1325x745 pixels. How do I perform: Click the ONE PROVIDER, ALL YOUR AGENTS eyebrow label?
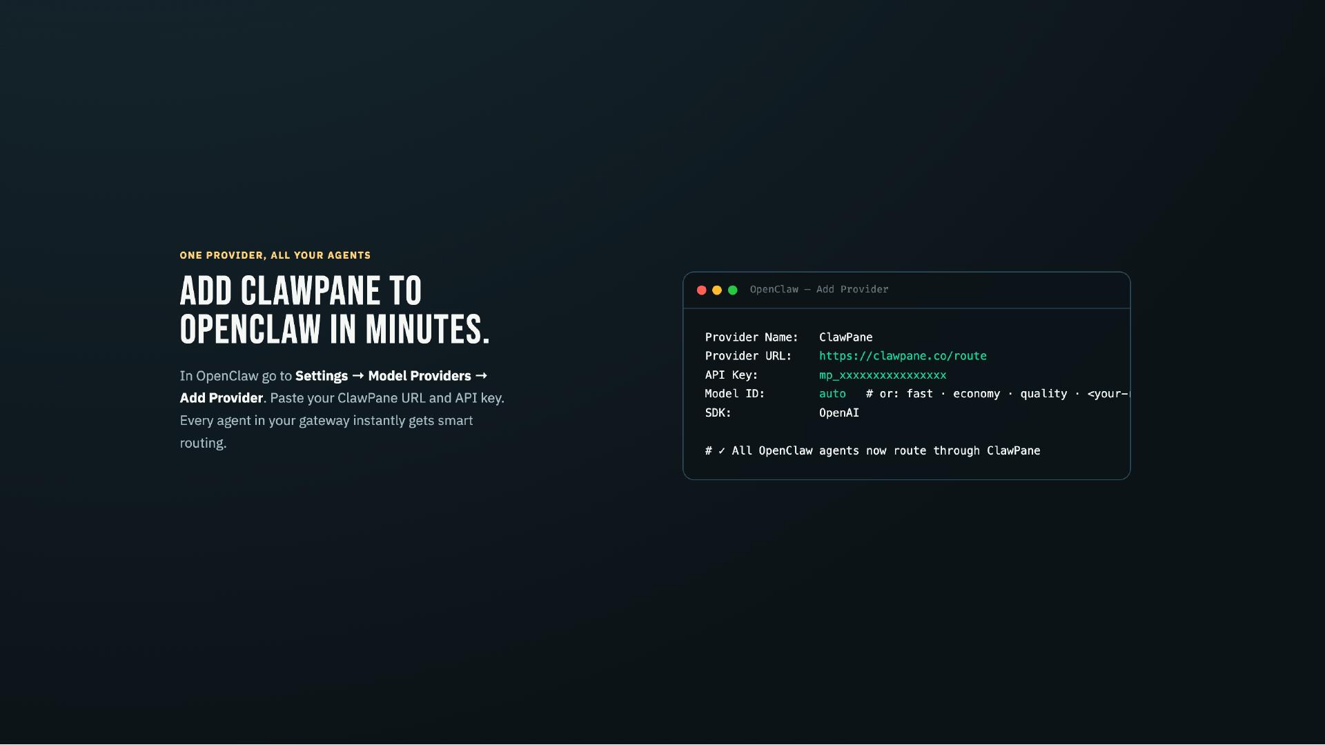[274, 255]
